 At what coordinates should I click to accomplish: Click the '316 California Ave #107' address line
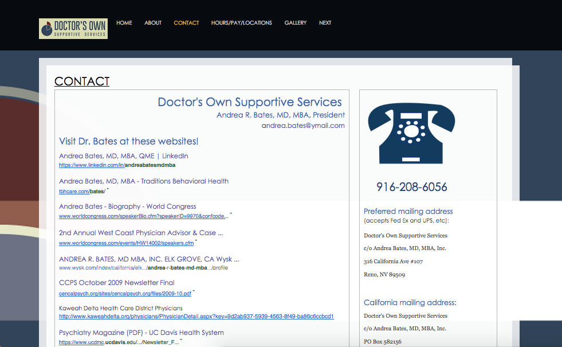393,261
